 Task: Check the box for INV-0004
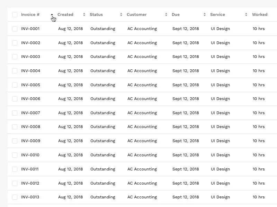[15, 71]
